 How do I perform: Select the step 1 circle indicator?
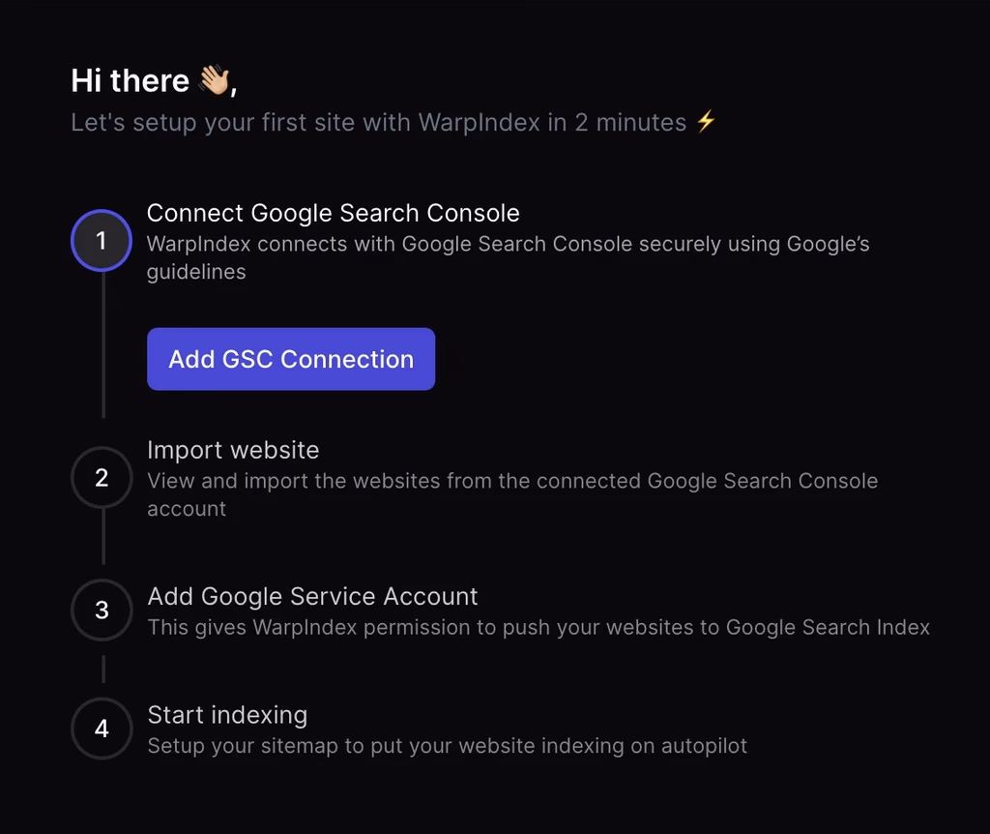coord(102,240)
